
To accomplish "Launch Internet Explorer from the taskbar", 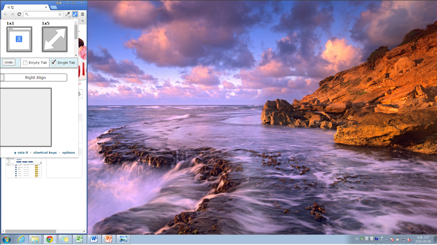I will coord(21,239).
